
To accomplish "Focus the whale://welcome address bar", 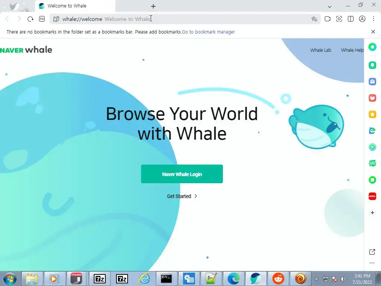I will [185, 19].
